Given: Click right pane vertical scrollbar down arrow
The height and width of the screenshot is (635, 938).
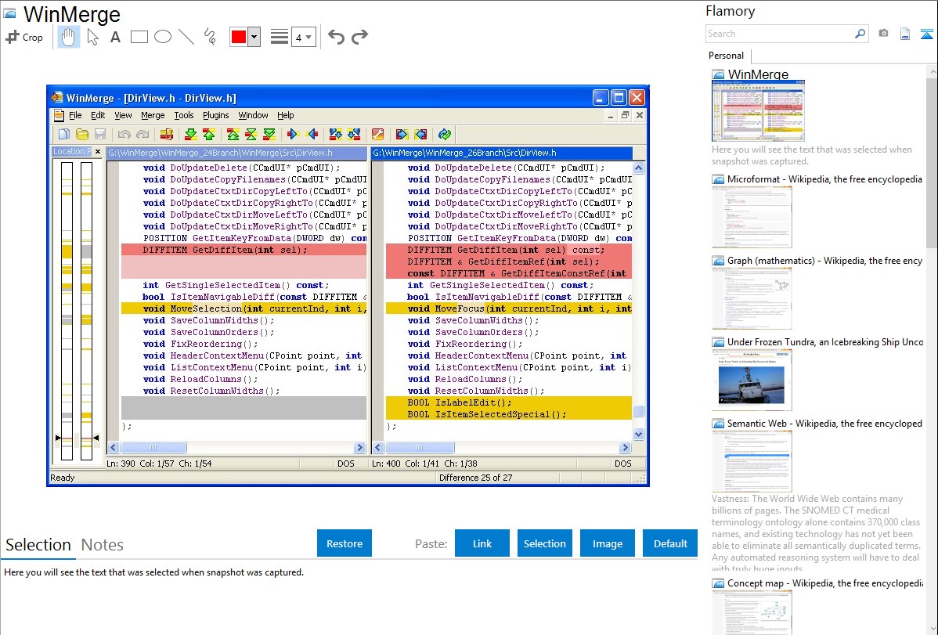Looking at the screenshot, I should point(638,435).
